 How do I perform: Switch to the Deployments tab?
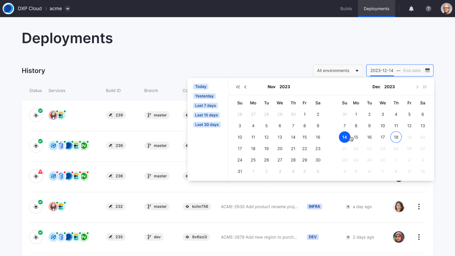tap(376, 9)
